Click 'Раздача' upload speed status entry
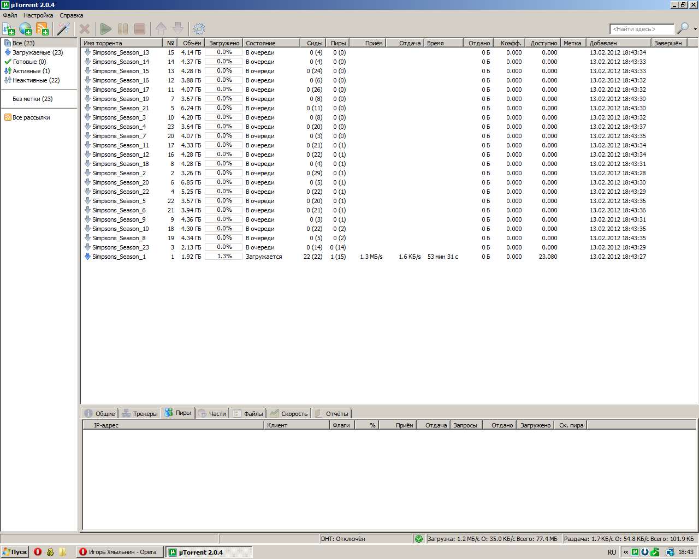This screenshot has height=559, width=699. point(629,539)
